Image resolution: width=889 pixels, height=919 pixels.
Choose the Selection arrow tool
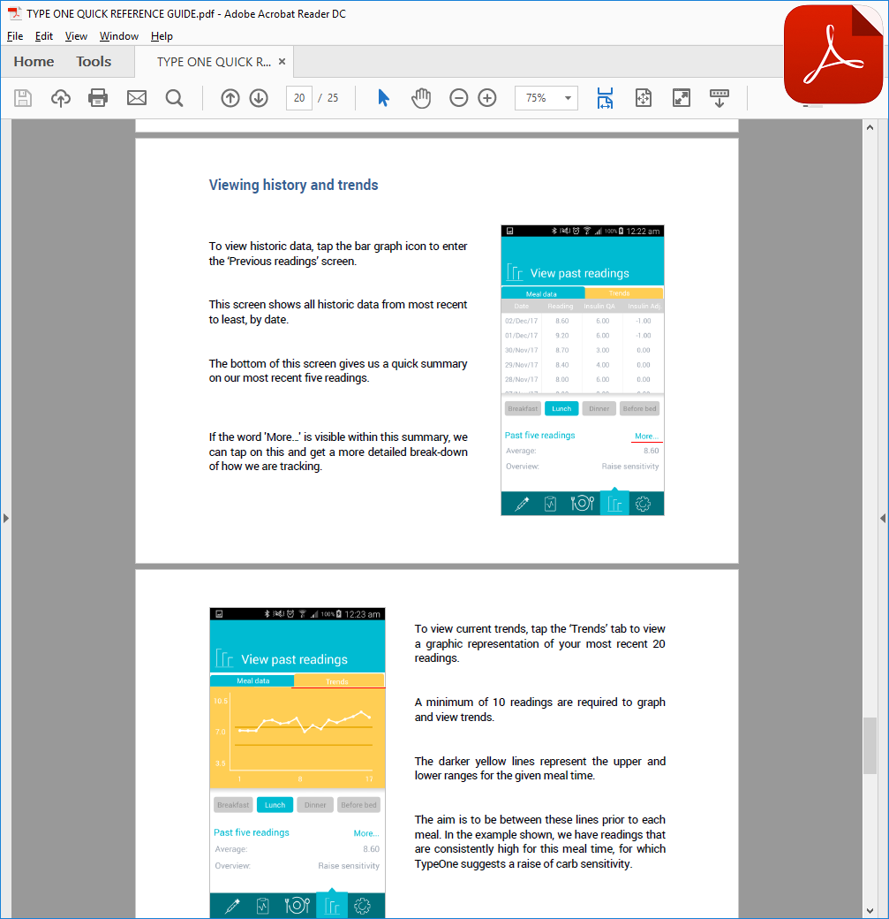point(384,98)
